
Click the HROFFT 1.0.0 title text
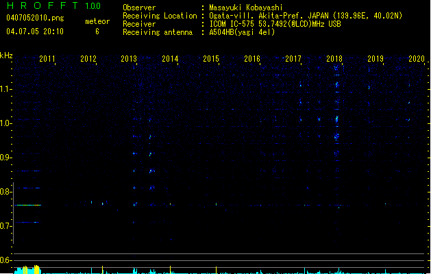click(x=54, y=5)
